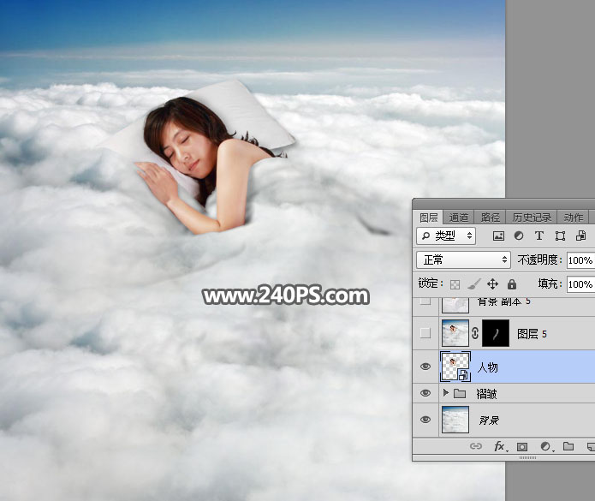
Task: Filter layers by type (T) icon
Action: 538,236
